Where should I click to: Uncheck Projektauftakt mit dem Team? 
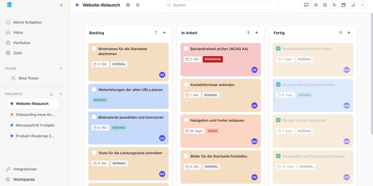pyautogui.click(x=278, y=49)
